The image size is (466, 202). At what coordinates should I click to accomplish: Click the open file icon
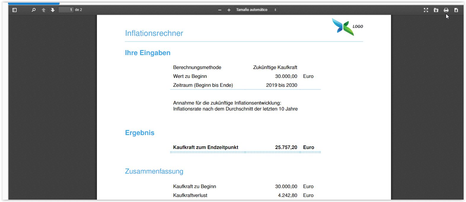(436, 10)
